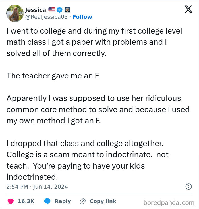This screenshot has height=209, width=199.
Task: Click the Copy link text
Action: point(103,201)
